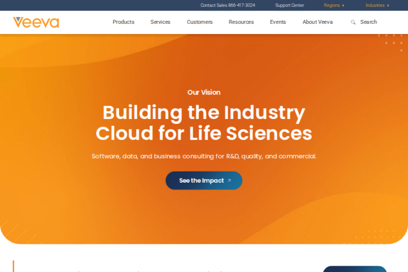Viewport: 408px width, 272px height.
Task: Click the Our Vision label
Action: [204, 92]
